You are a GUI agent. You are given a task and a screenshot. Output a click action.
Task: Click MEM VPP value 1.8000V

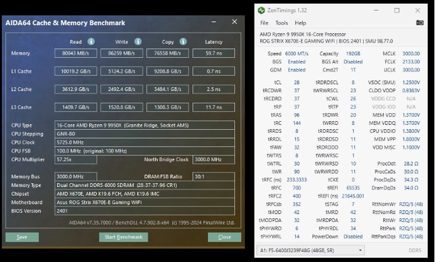pos(411,139)
